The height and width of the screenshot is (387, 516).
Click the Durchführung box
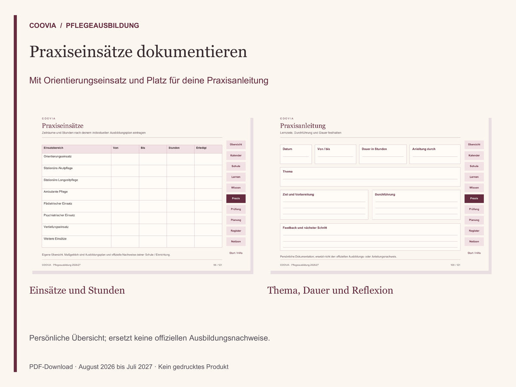tap(416, 205)
